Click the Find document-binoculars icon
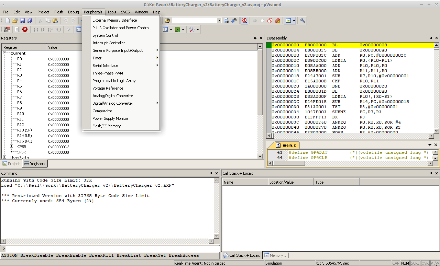 point(227,21)
